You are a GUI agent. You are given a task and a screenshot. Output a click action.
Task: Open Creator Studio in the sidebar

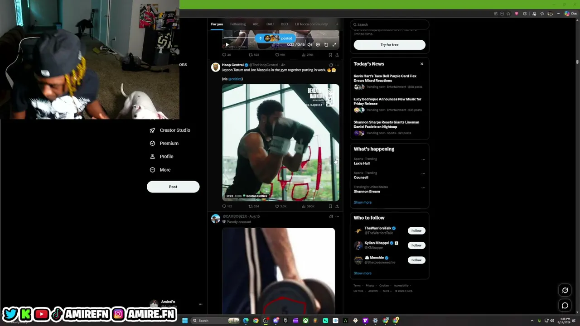click(170, 130)
